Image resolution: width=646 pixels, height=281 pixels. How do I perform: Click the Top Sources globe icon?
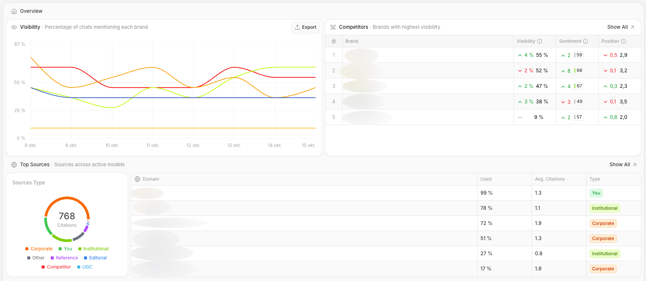click(14, 165)
